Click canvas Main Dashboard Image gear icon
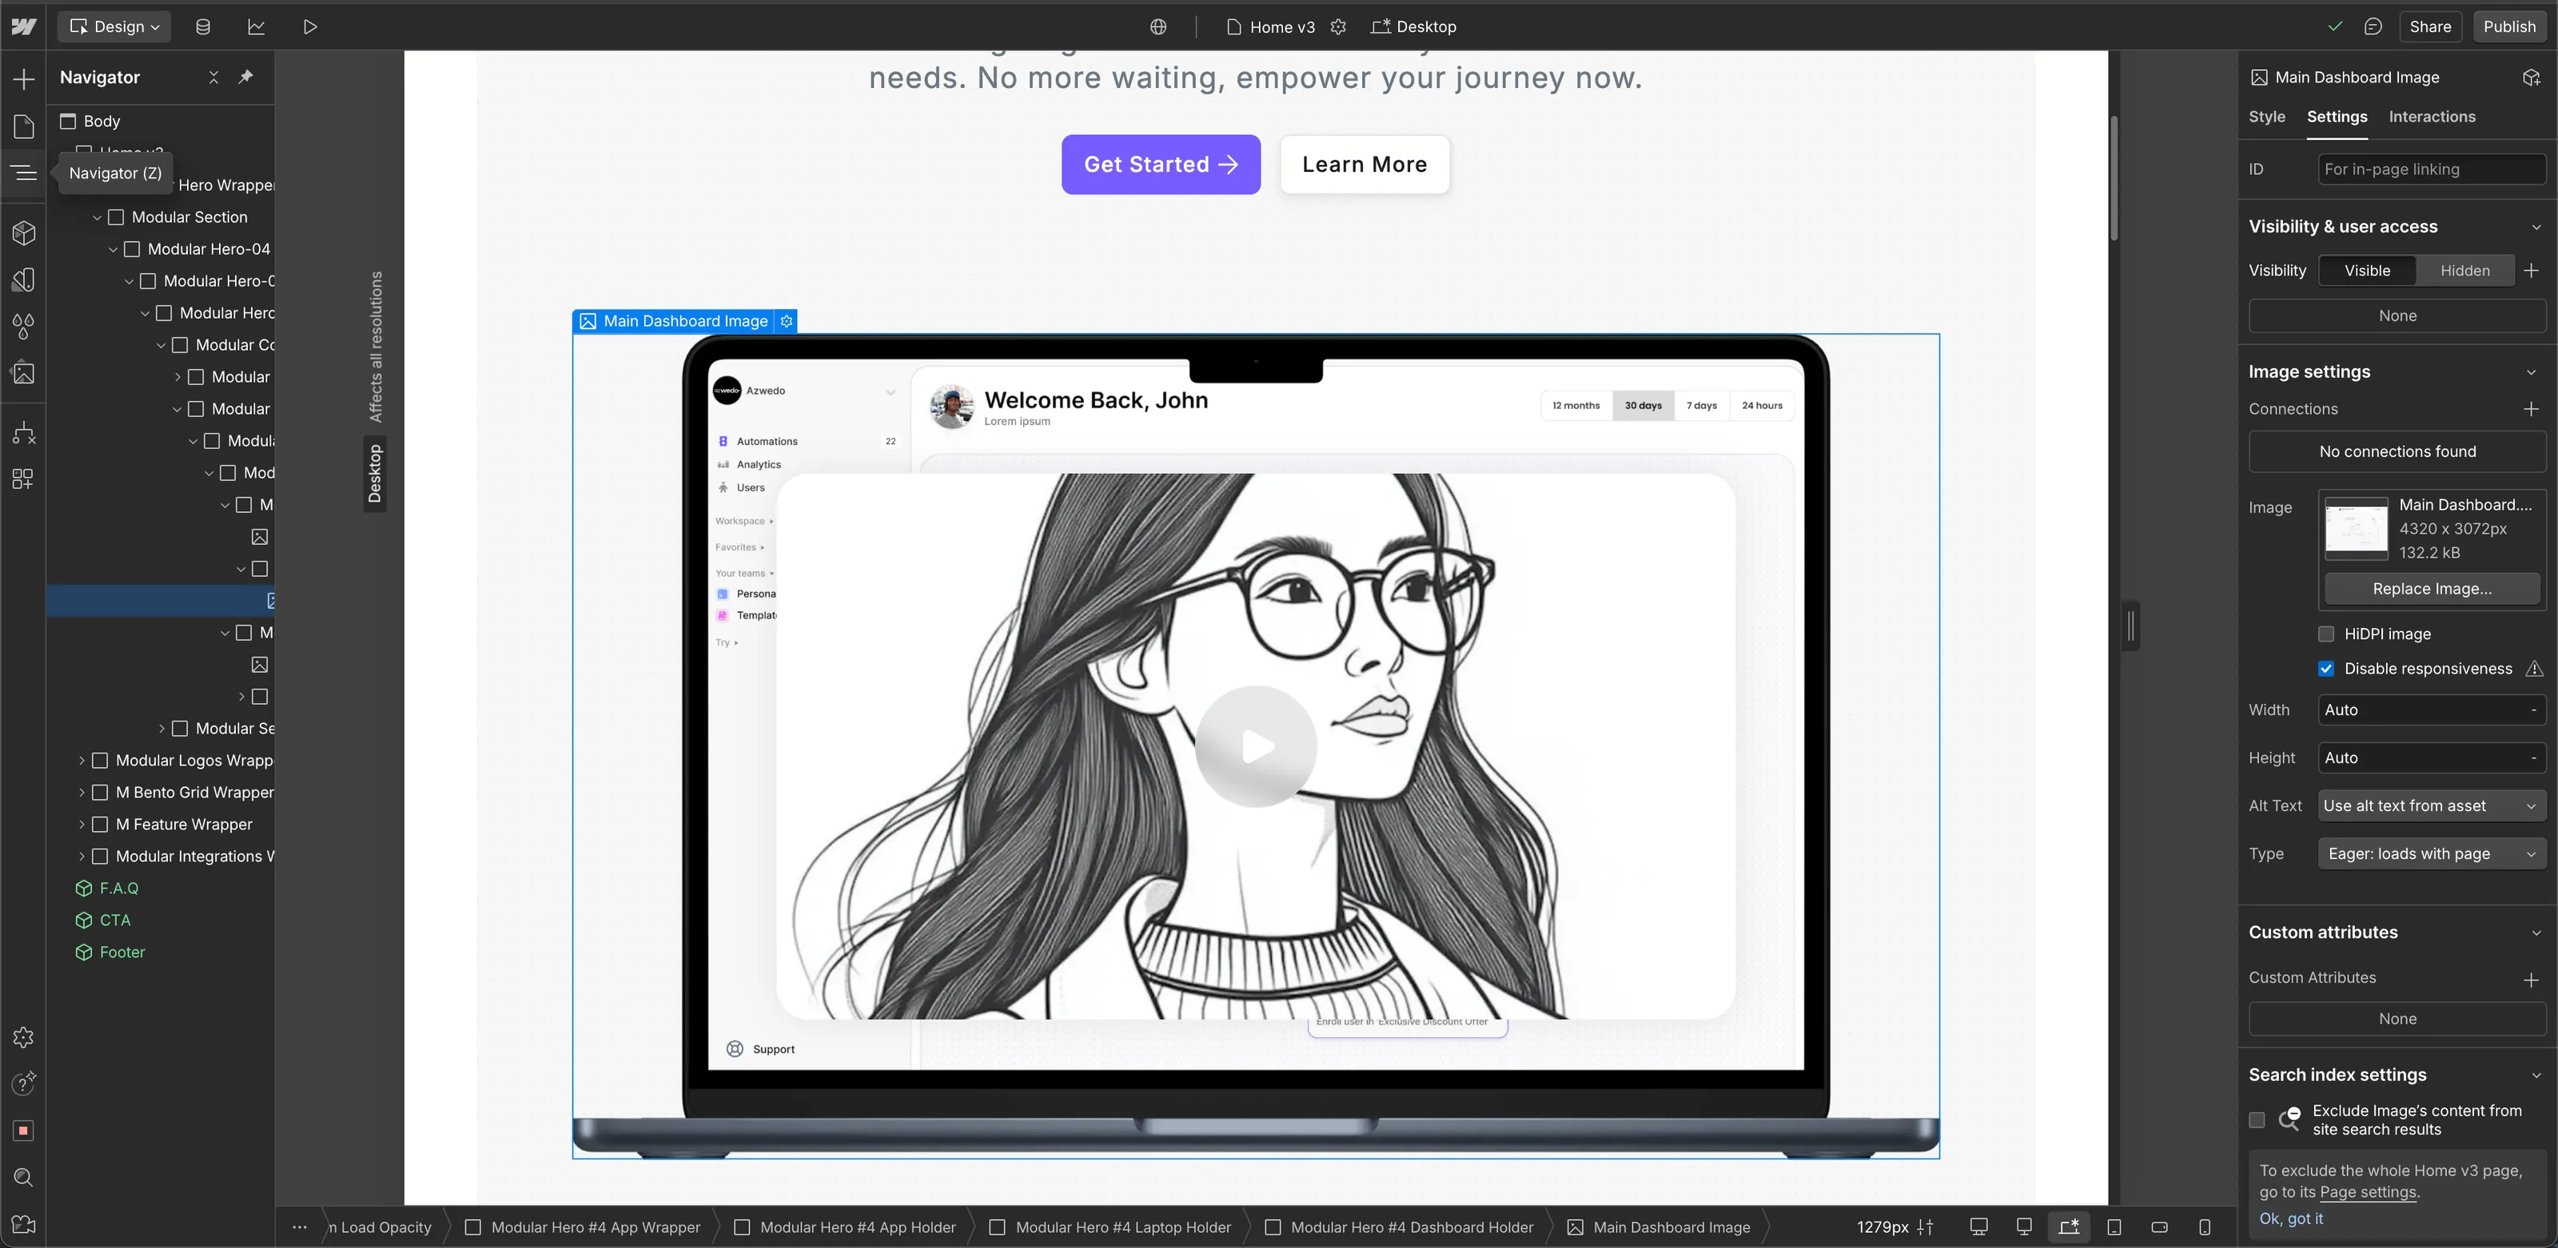The width and height of the screenshot is (2558, 1248). (x=787, y=320)
